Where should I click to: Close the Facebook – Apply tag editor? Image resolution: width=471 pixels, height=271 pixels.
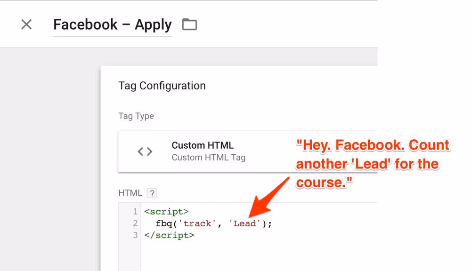click(26, 24)
